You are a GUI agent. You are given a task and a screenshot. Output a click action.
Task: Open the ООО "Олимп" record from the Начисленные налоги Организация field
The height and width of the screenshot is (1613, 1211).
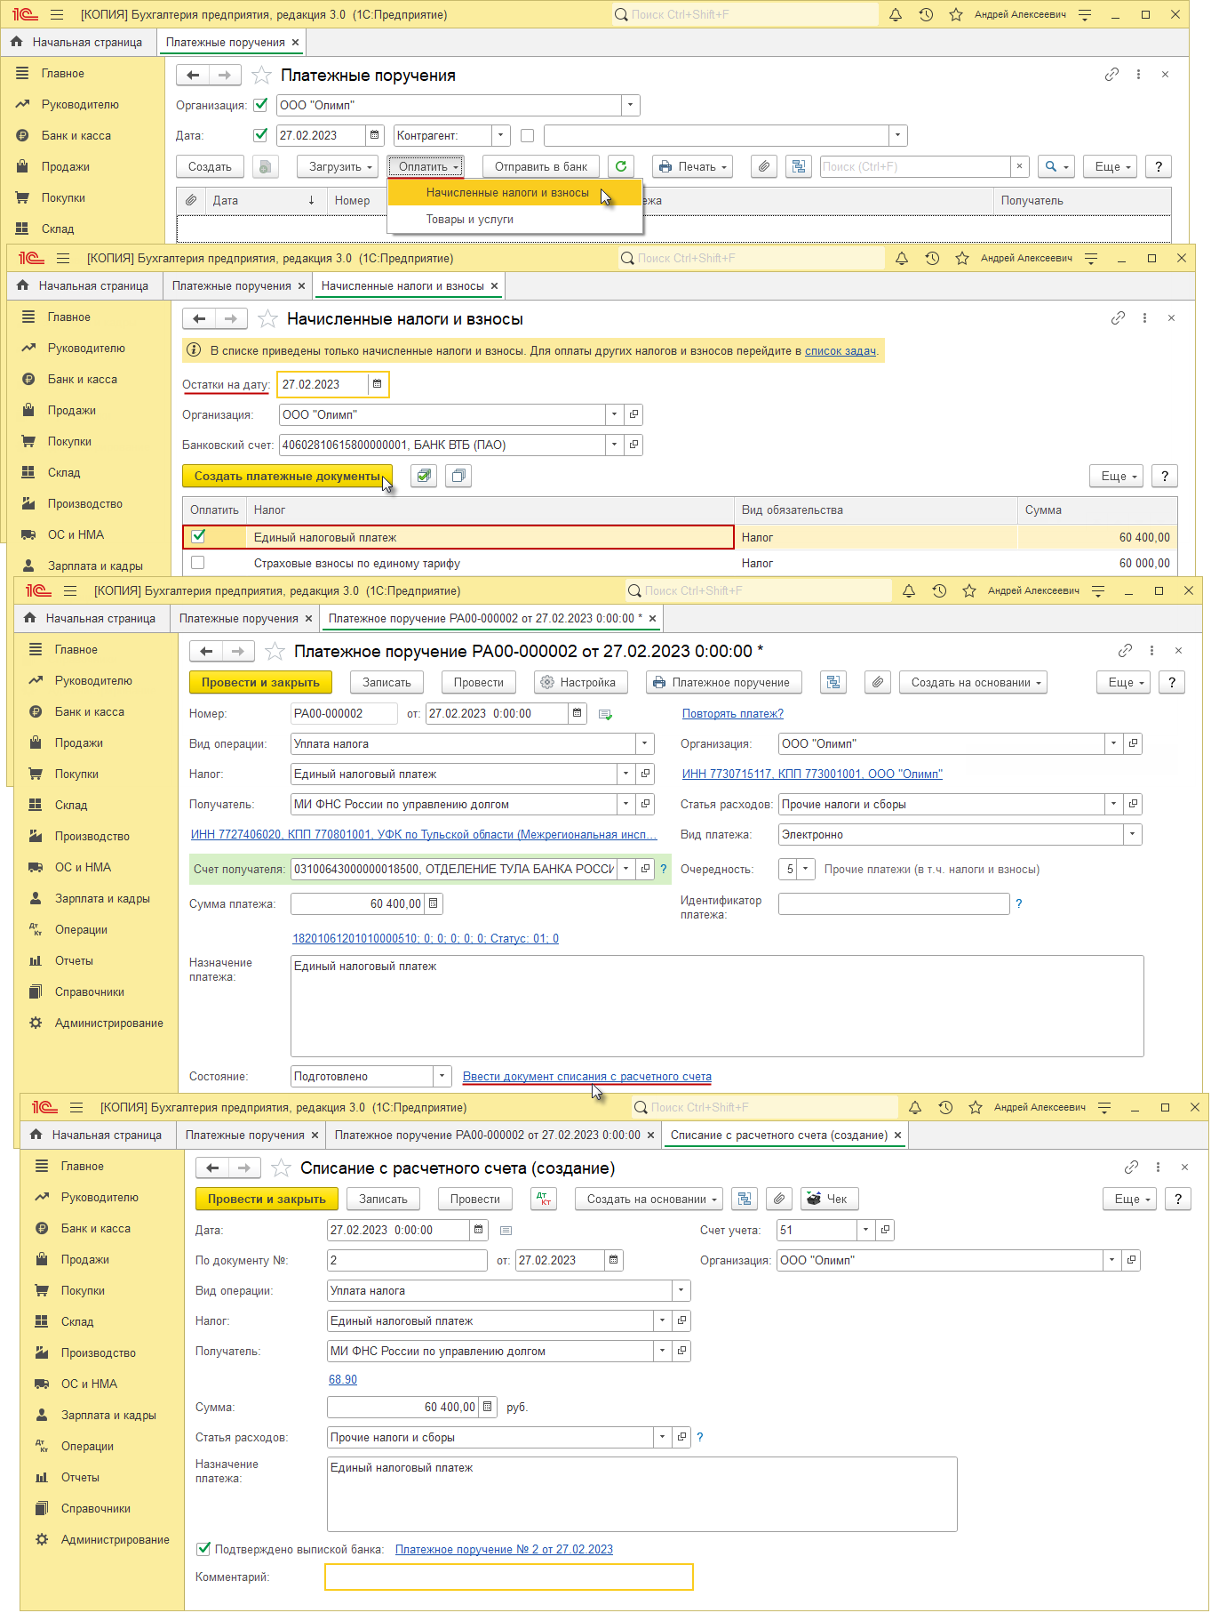634,414
